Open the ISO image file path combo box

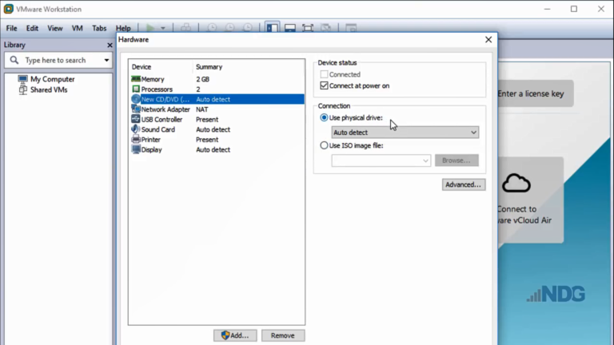coord(381,161)
